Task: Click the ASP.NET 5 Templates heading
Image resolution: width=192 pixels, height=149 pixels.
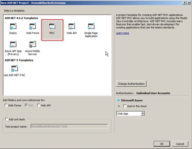Action: point(19,60)
